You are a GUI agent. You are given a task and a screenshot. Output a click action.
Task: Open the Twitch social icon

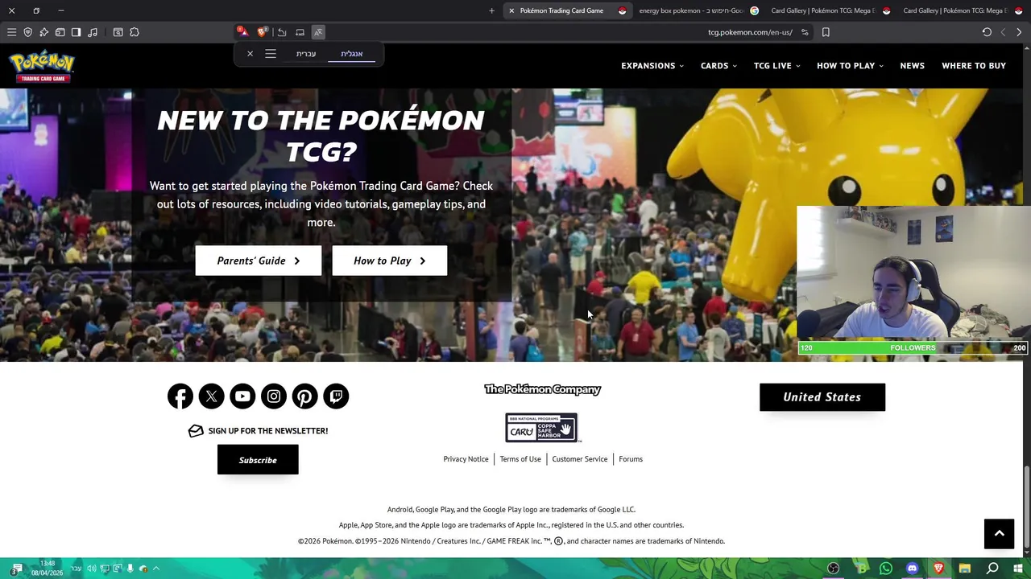[x=336, y=396]
